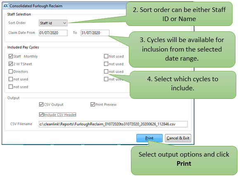This screenshot has width=240, height=176.
Task: Click the Claim Date From field
Action: pyautogui.click(x=53, y=33)
